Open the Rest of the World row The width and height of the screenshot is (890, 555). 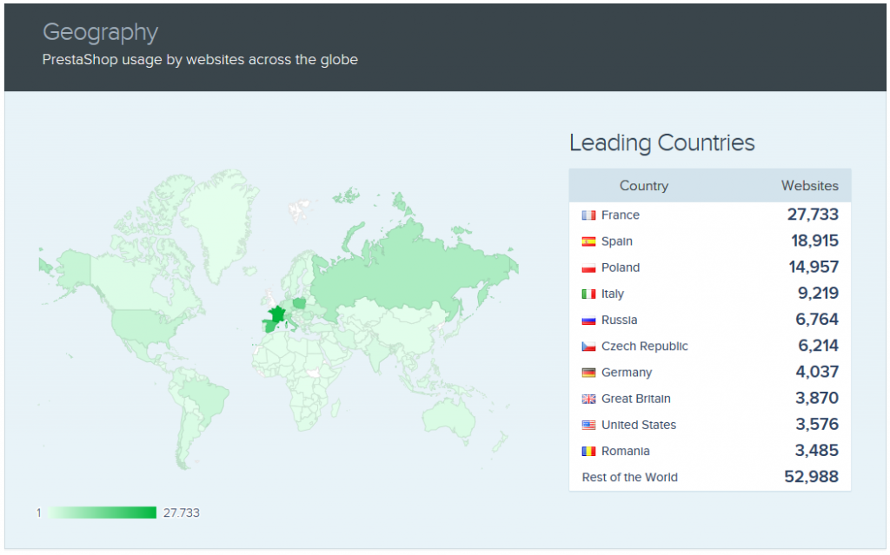(x=629, y=477)
